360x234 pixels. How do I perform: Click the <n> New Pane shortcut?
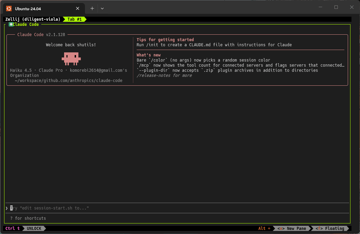click(291, 229)
